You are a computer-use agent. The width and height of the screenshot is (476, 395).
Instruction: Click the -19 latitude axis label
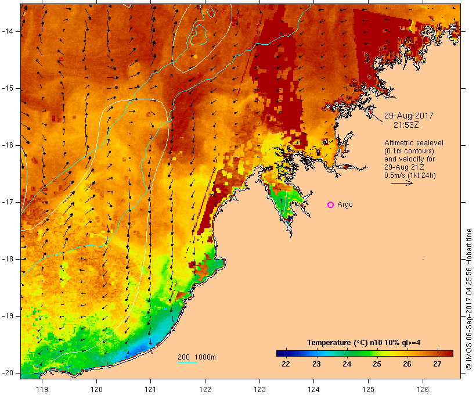(x=8, y=316)
